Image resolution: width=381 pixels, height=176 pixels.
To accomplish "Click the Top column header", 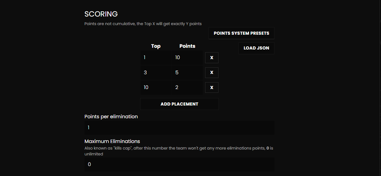I will (x=156, y=46).
